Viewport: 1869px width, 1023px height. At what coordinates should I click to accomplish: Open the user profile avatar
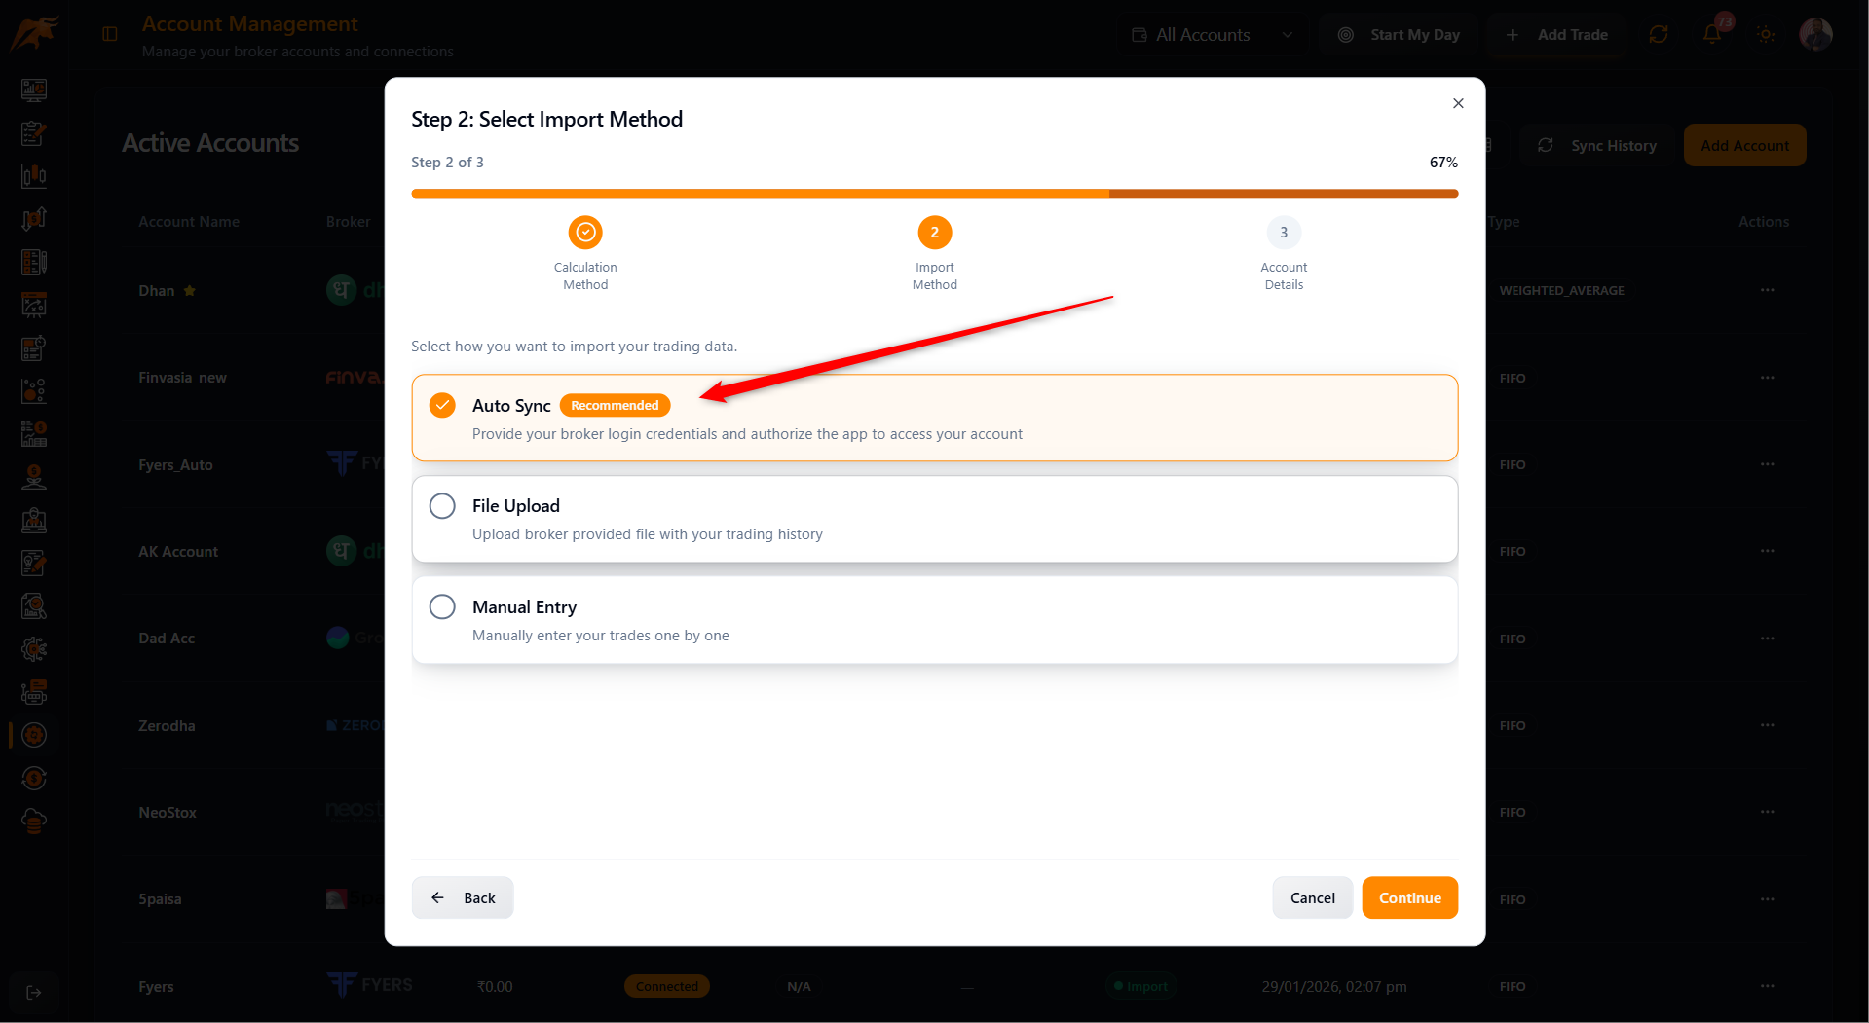point(1815,33)
